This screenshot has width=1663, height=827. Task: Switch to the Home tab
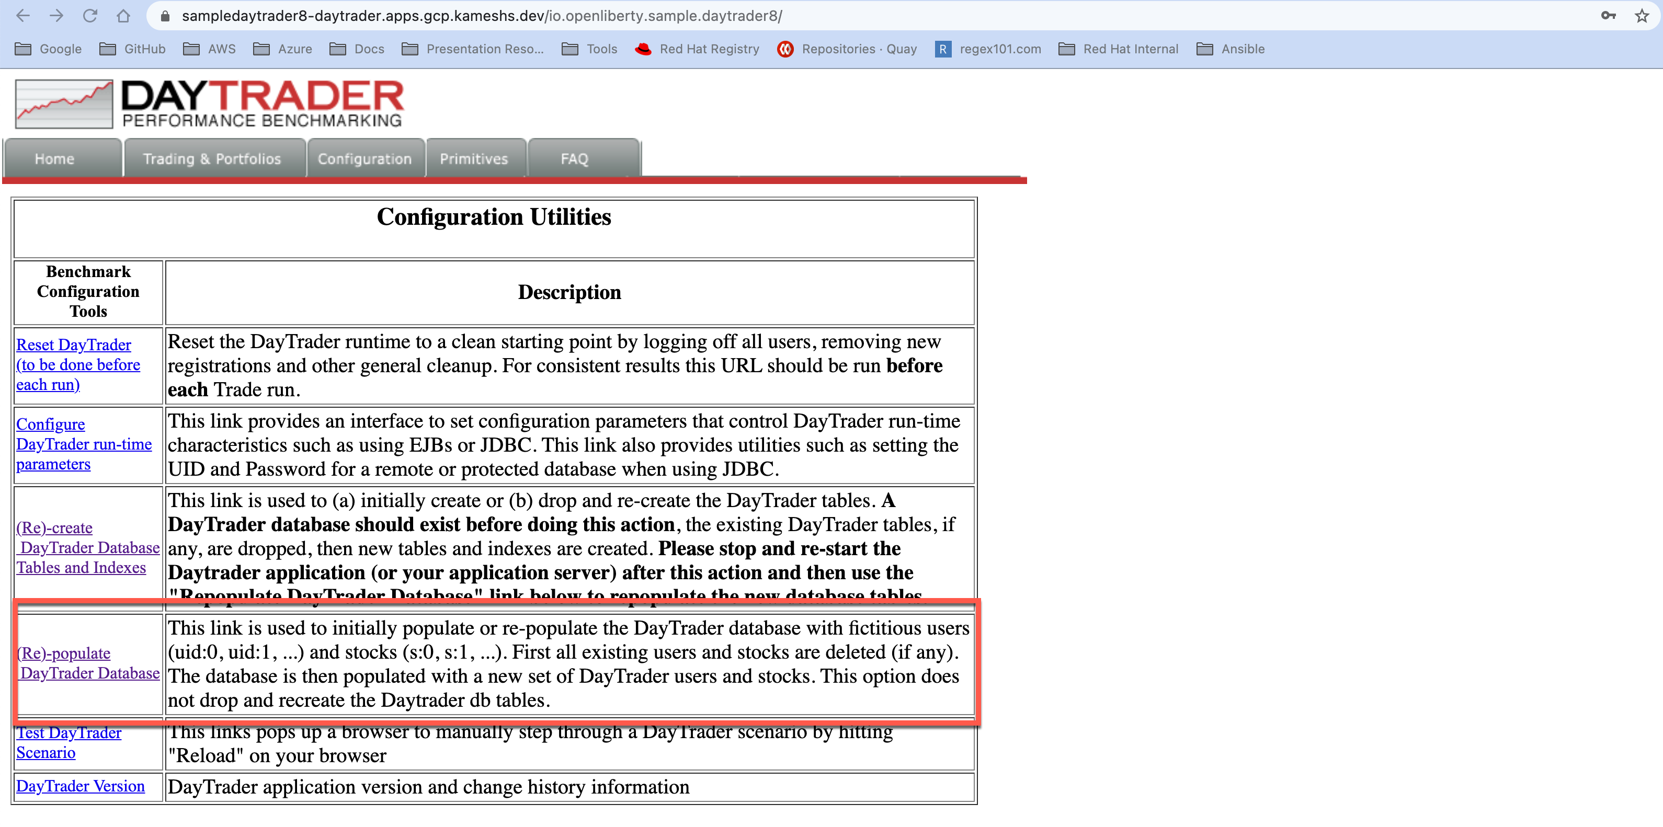click(x=63, y=158)
